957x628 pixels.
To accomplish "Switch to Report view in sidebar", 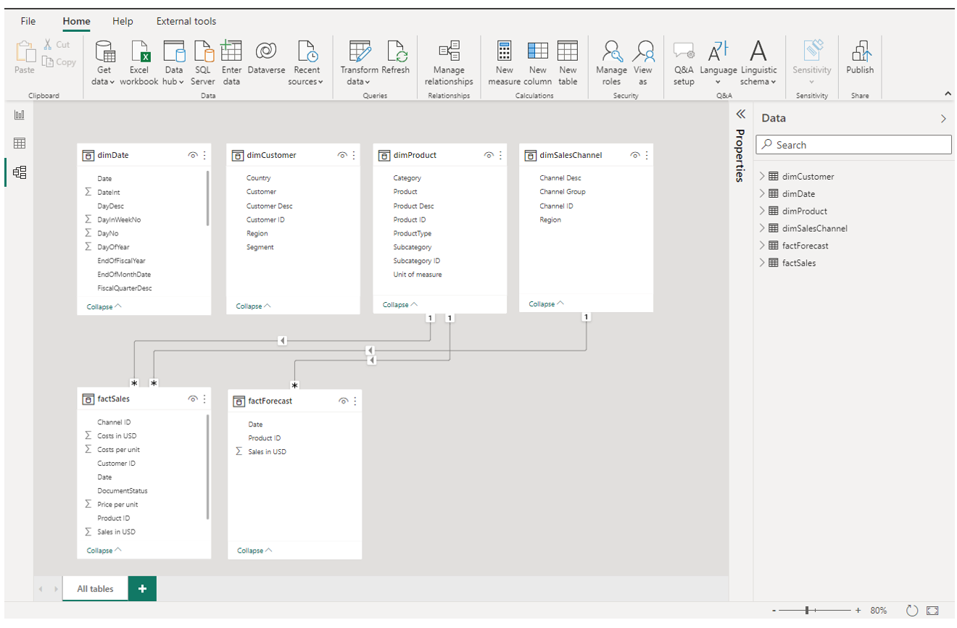I will coord(20,115).
